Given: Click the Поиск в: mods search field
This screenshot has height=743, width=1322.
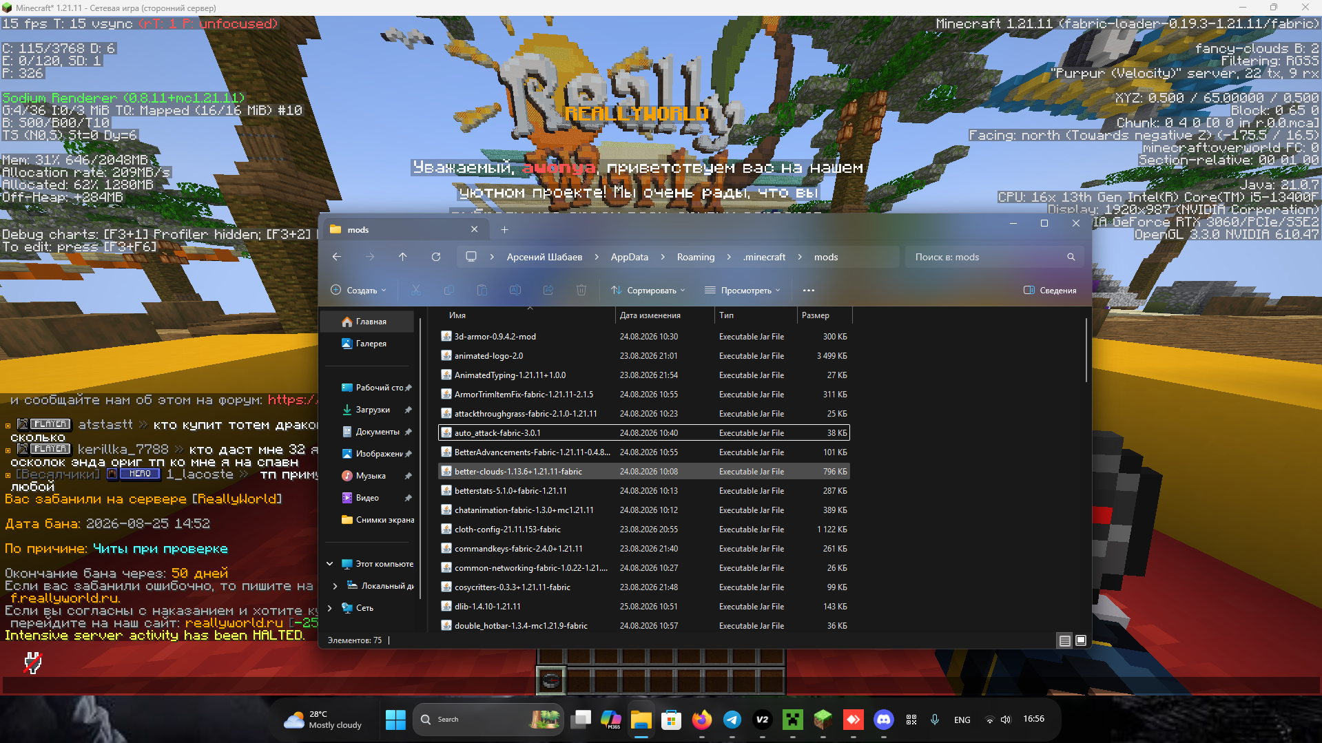Looking at the screenshot, I should [994, 257].
